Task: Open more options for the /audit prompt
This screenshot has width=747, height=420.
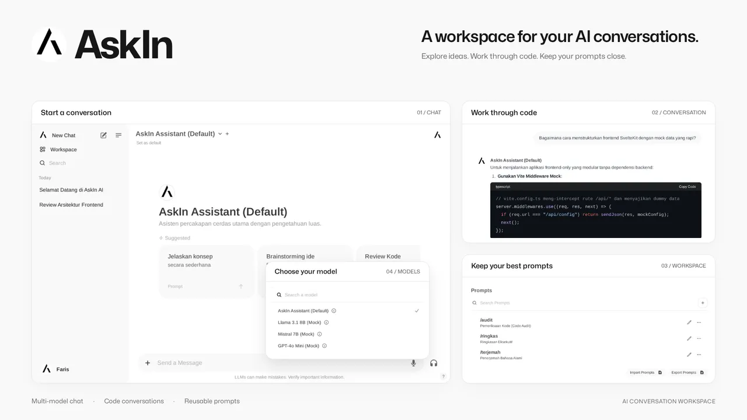Action: (699, 323)
